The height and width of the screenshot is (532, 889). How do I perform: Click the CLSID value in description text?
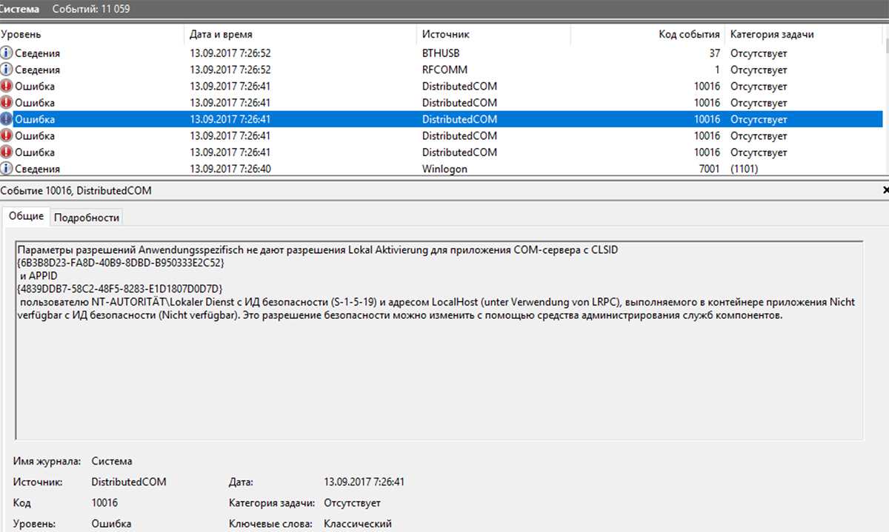pyautogui.click(x=120, y=263)
